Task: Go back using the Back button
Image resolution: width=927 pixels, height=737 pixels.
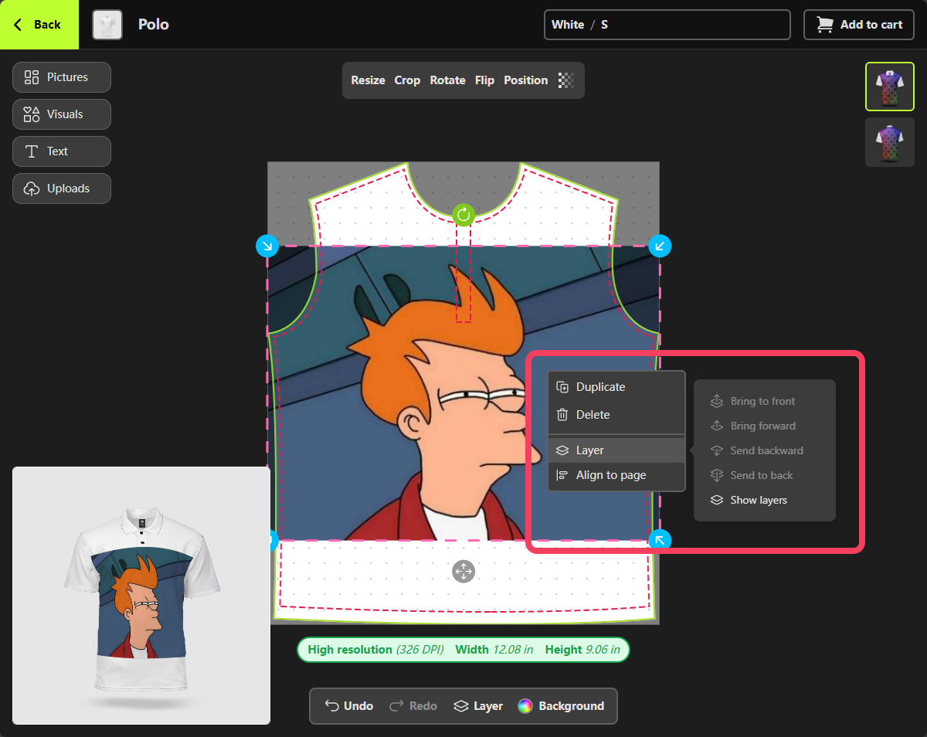Action: click(39, 25)
